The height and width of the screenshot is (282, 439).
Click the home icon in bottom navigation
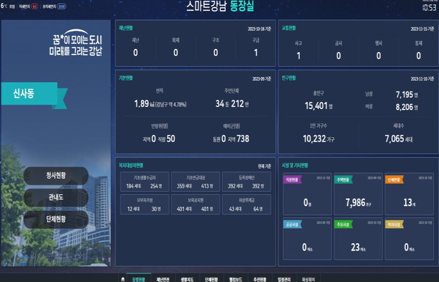[122, 279]
